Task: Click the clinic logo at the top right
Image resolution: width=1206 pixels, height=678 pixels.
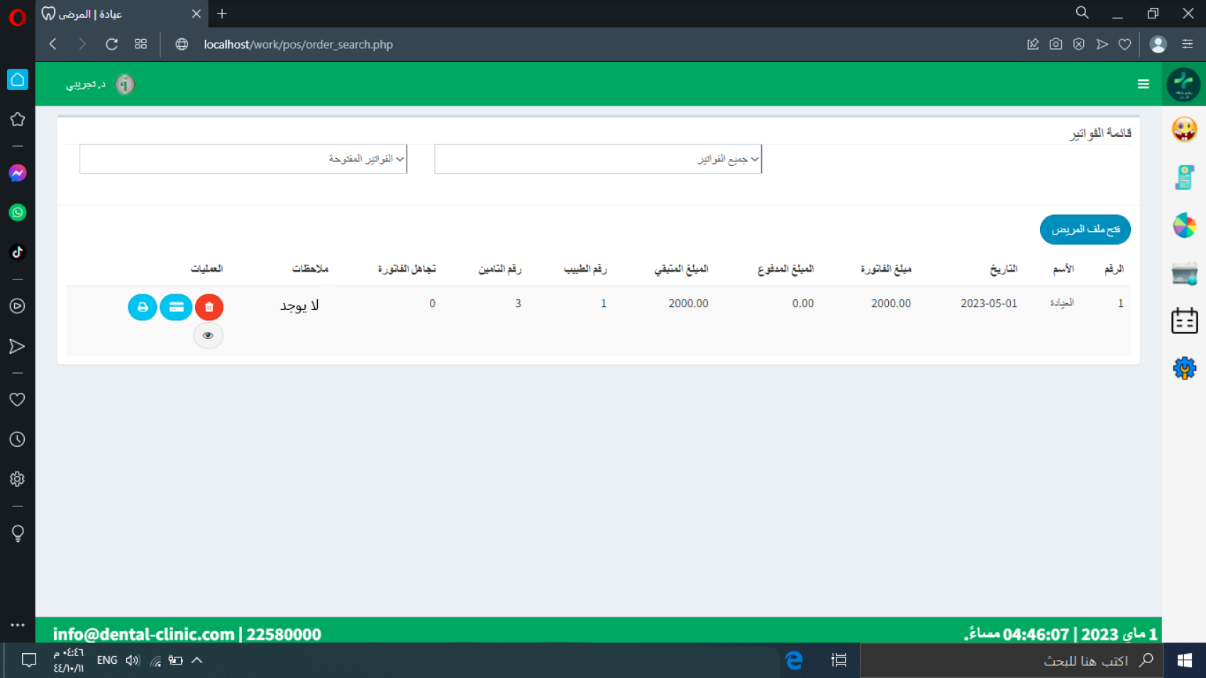Action: pyautogui.click(x=1182, y=84)
